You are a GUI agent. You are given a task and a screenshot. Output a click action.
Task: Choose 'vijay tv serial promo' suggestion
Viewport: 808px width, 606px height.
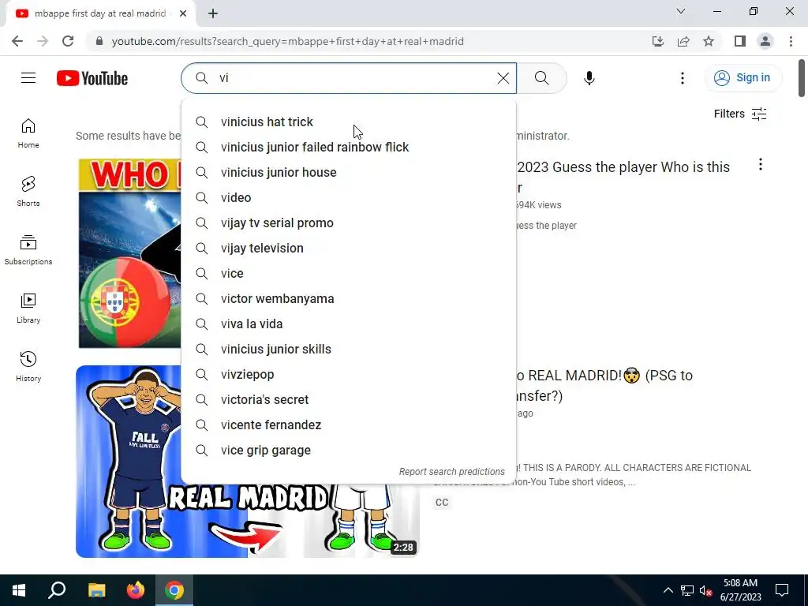349,223
